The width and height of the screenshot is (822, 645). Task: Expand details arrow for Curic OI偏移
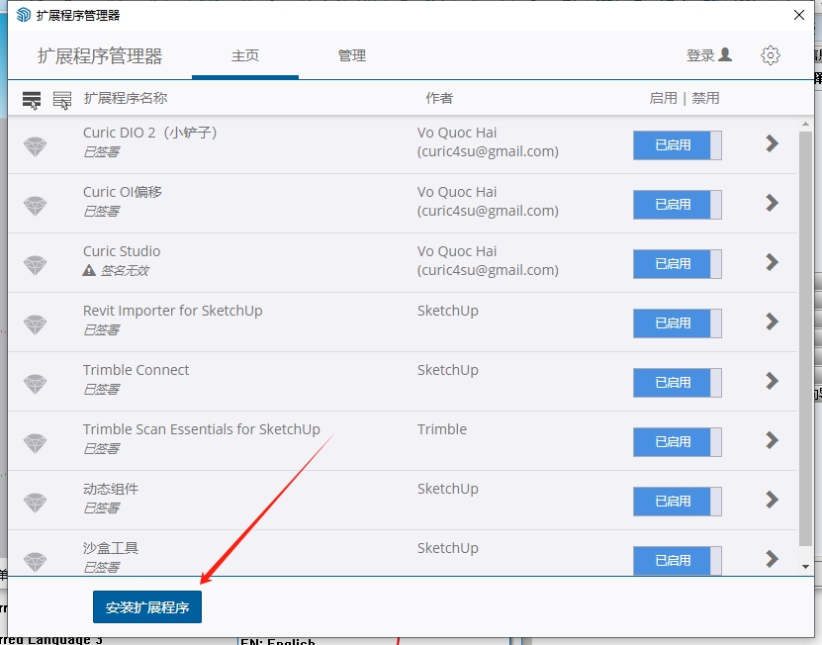pyautogui.click(x=772, y=203)
